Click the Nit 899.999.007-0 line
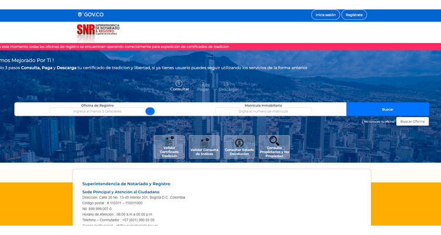 click(x=97, y=209)
